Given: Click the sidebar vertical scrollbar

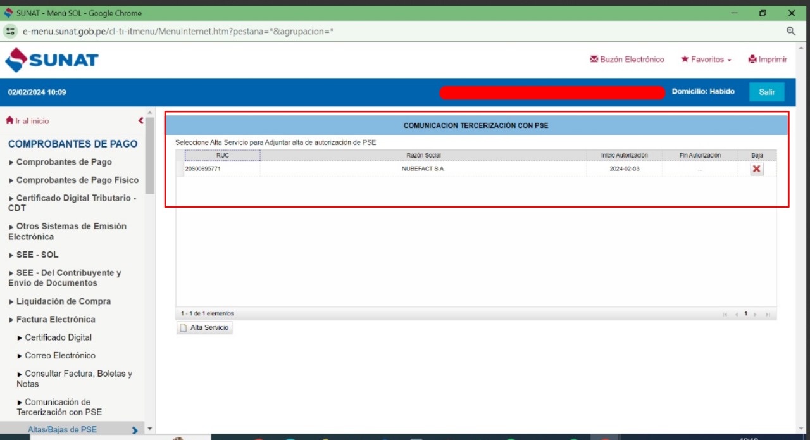Looking at the screenshot, I should [x=150, y=155].
